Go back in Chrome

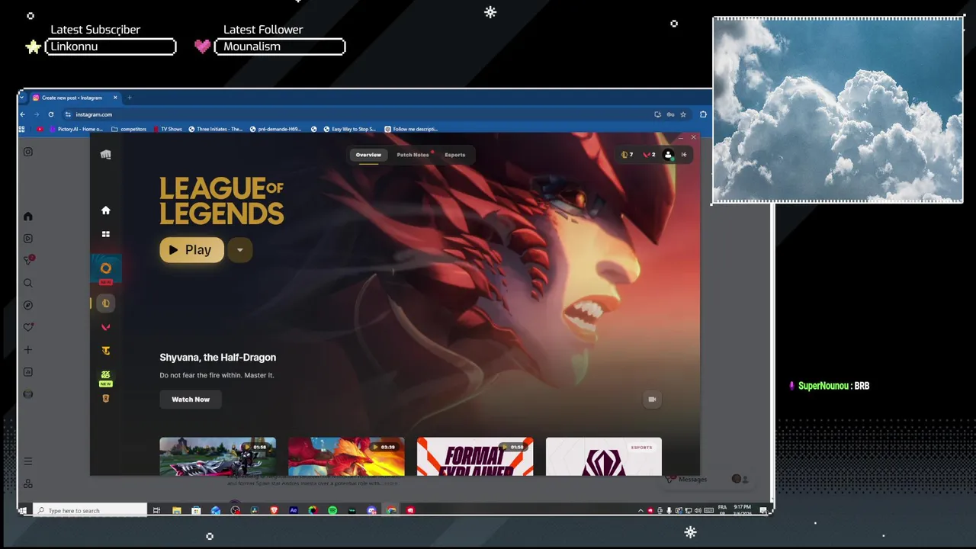point(23,114)
